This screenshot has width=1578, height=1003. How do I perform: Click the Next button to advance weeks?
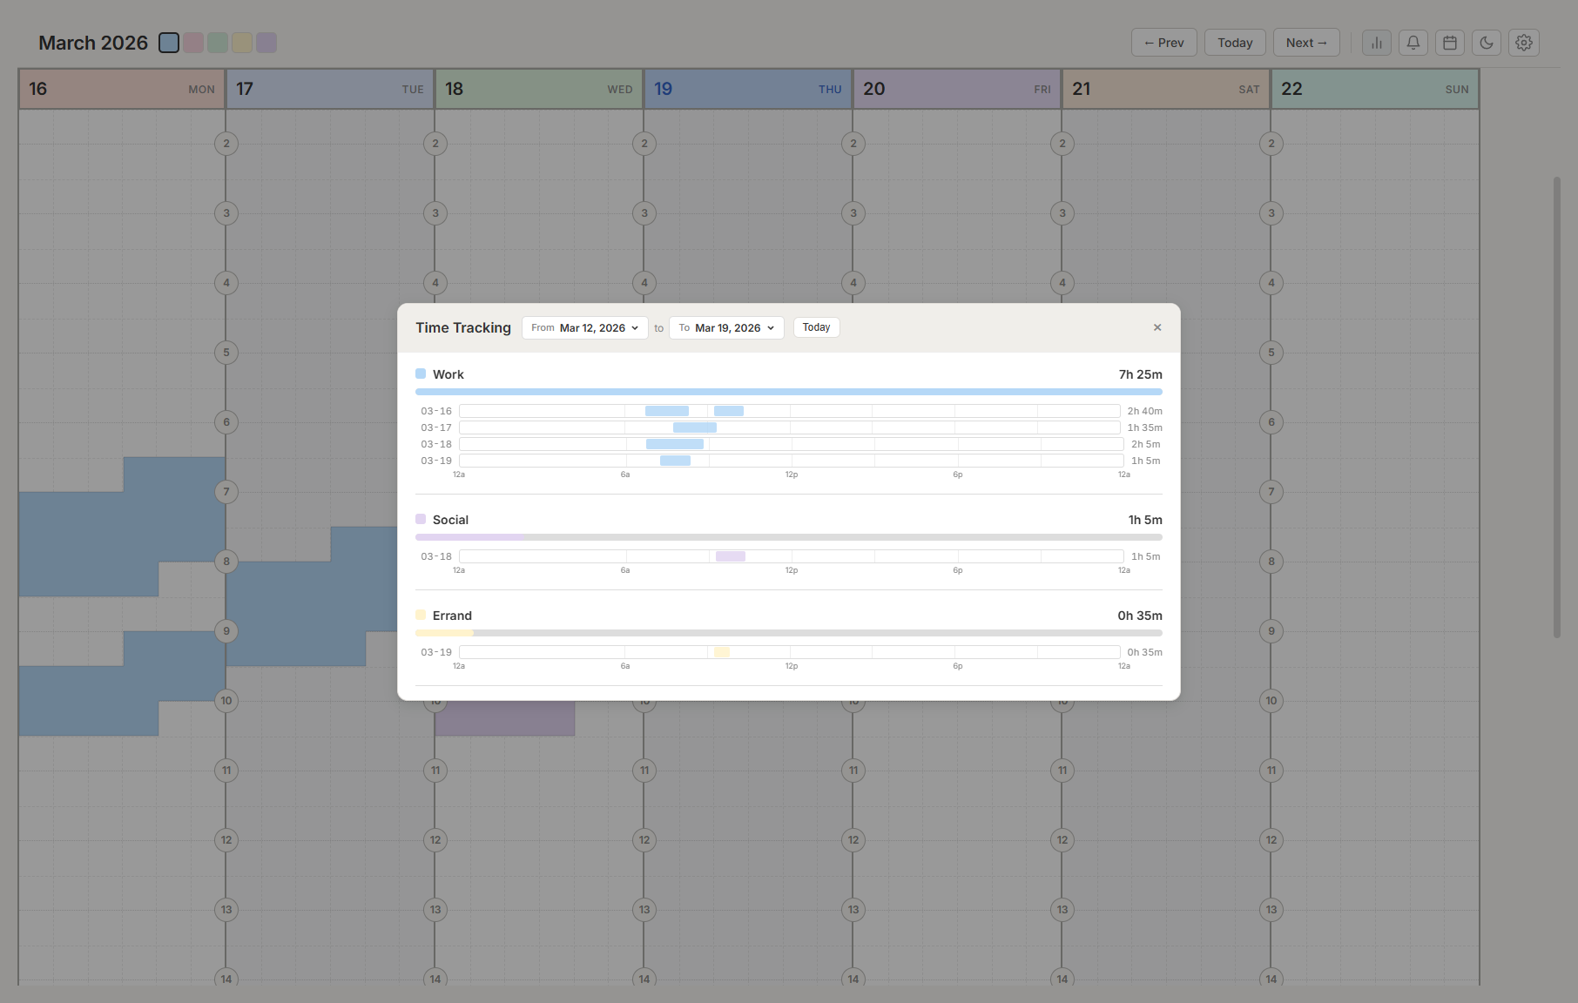coord(1305,42)
